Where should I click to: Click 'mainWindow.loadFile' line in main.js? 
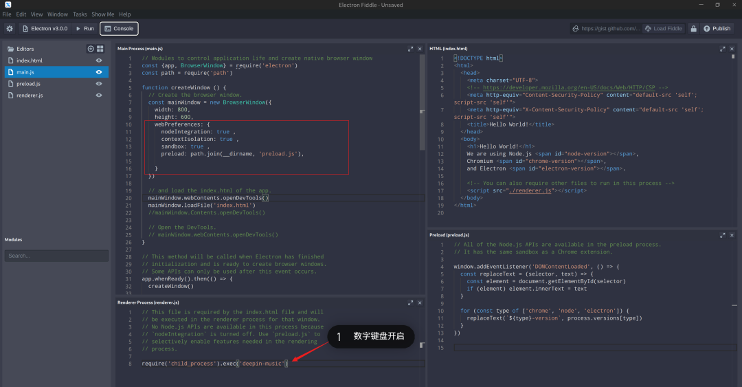pyautogui.click(x=201, y=205)
